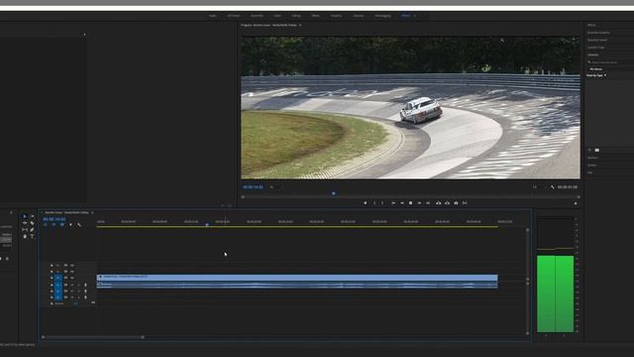The width and height of the screenshot is (634, 357).
Task: Stop playback in Program monitor
Action: [410, 202]
